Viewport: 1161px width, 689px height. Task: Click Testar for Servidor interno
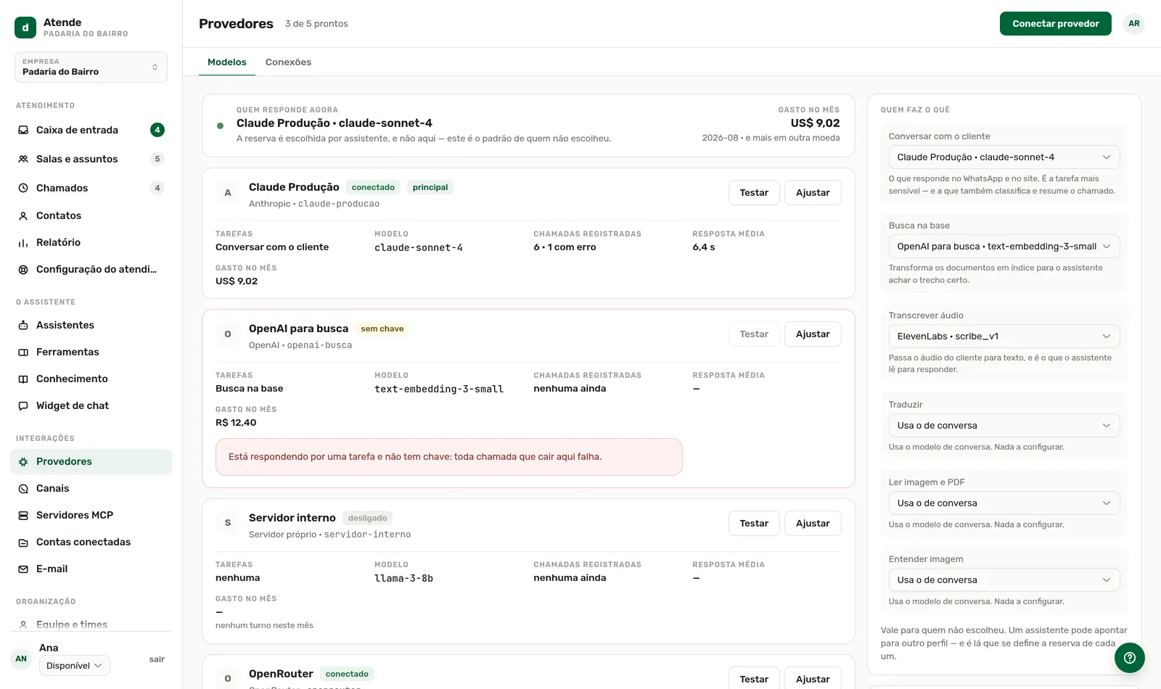tap(754, 523)
